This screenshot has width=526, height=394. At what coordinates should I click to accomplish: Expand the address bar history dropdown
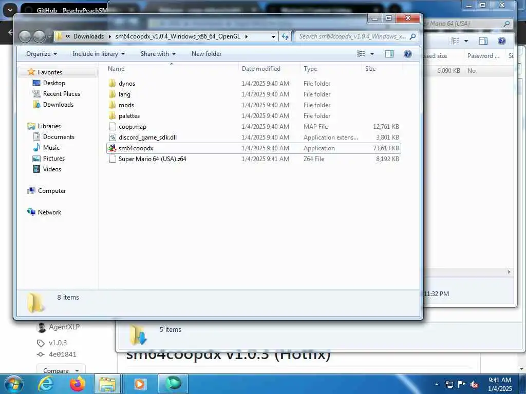coord(273,36)
